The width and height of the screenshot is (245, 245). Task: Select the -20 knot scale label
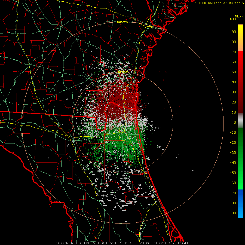(233, 143)
